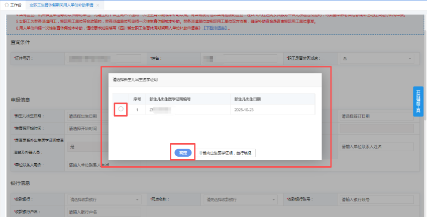Viewport: 427px width, 217px height.
Task: Click the 单位联系人电话 input field
Action: [104, 165]
